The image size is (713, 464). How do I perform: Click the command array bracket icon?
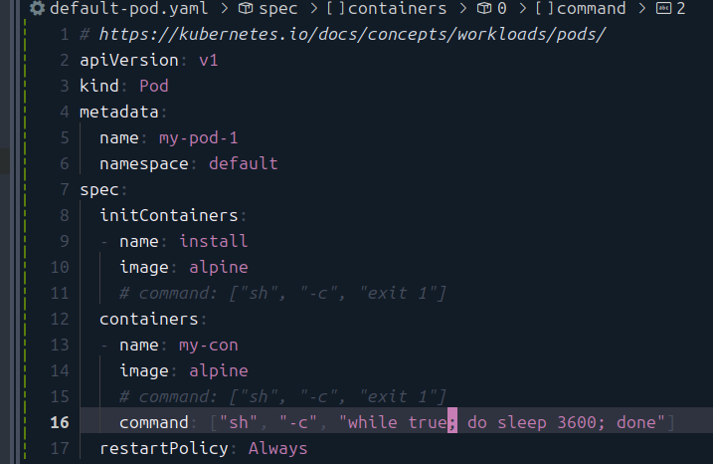pos(544,9)
